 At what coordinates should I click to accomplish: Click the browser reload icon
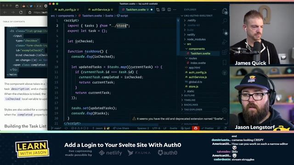coord(21,12)
